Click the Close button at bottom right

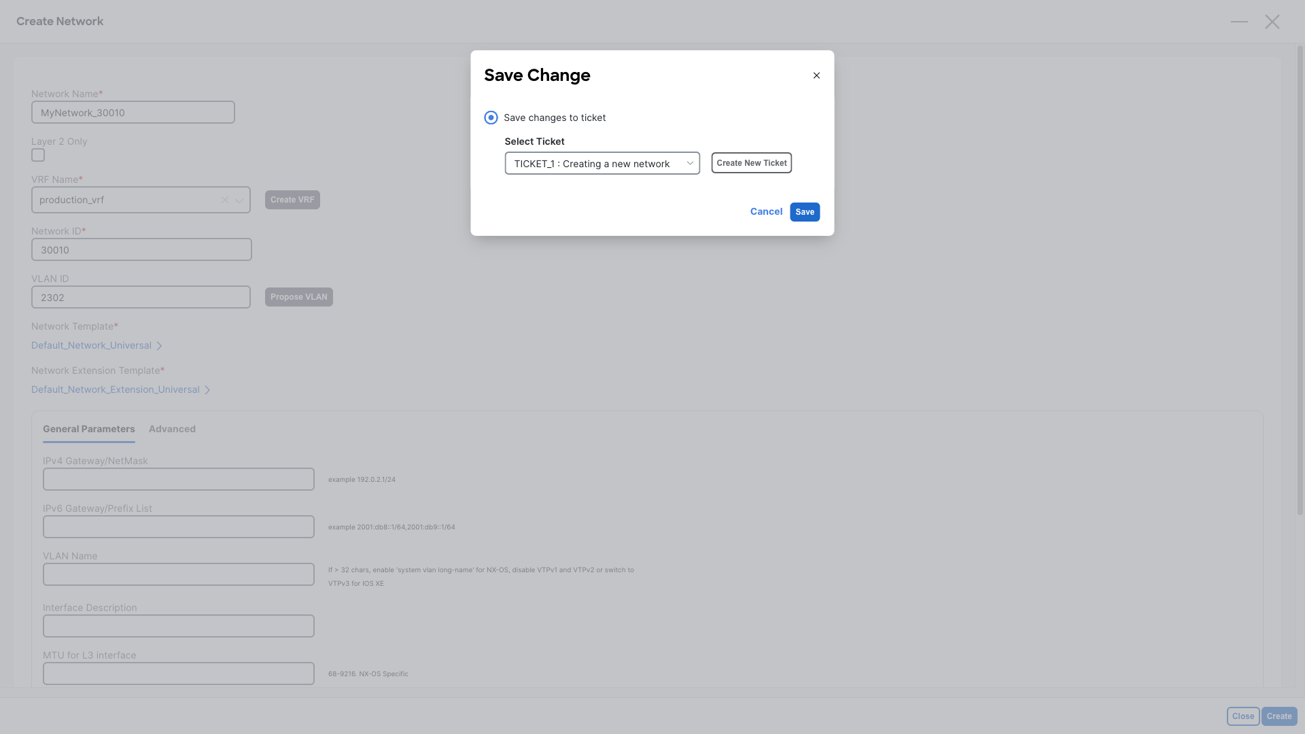(1243, 716)
